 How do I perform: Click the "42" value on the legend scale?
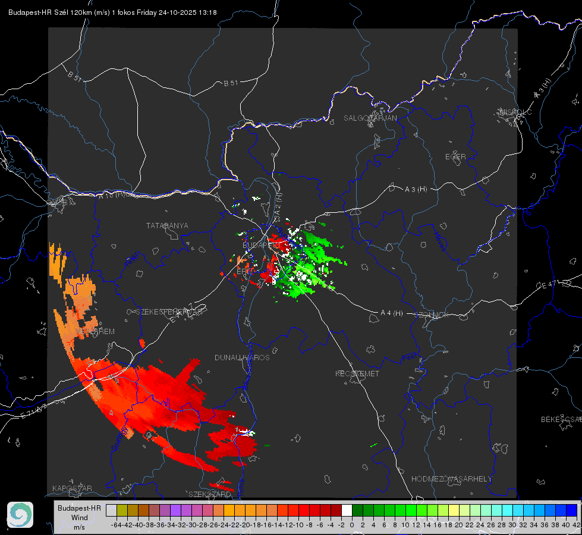576,525
